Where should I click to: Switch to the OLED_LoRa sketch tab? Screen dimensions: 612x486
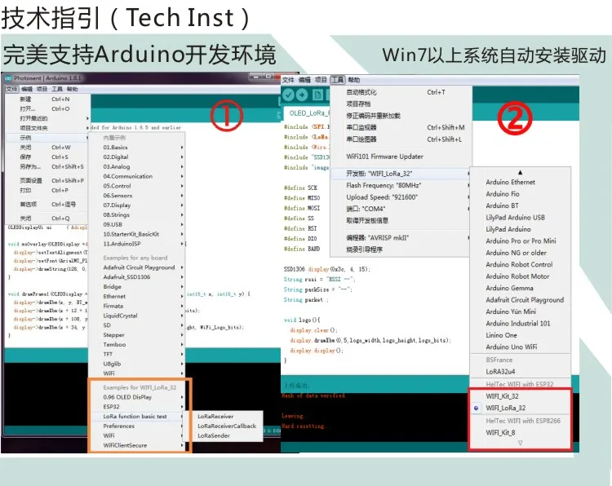(307, 113)
